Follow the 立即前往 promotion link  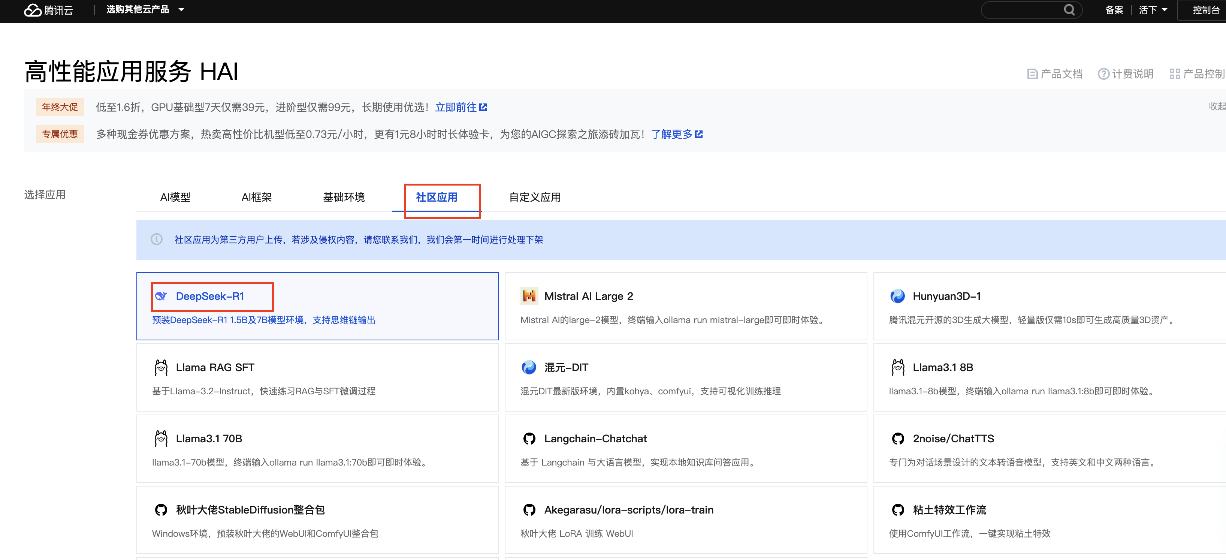coord(461,107)
